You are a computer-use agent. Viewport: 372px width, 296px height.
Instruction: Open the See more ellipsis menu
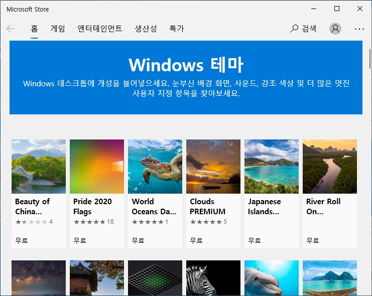[x=359, y=29]
